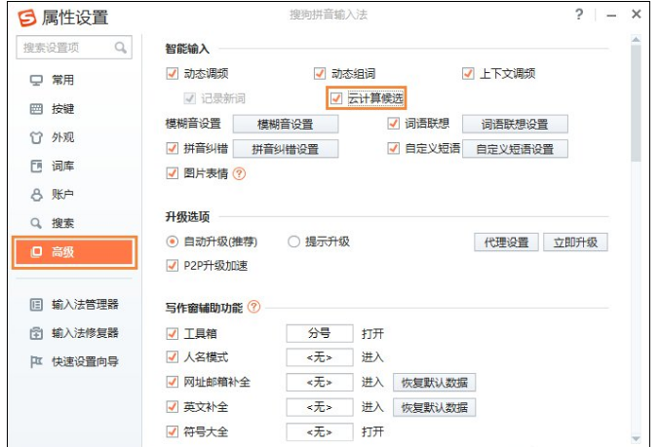
Task: Click 恢复默认数据 for 英文补全
Action: click(x=435, y=407)
